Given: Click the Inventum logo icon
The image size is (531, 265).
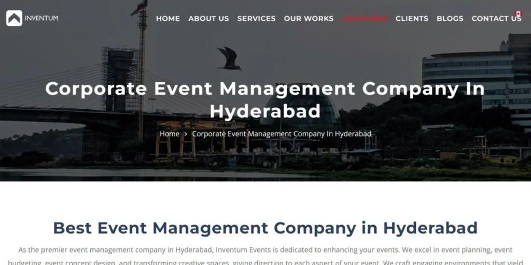Looking at the screenshot, I should (x=14, y=18).
